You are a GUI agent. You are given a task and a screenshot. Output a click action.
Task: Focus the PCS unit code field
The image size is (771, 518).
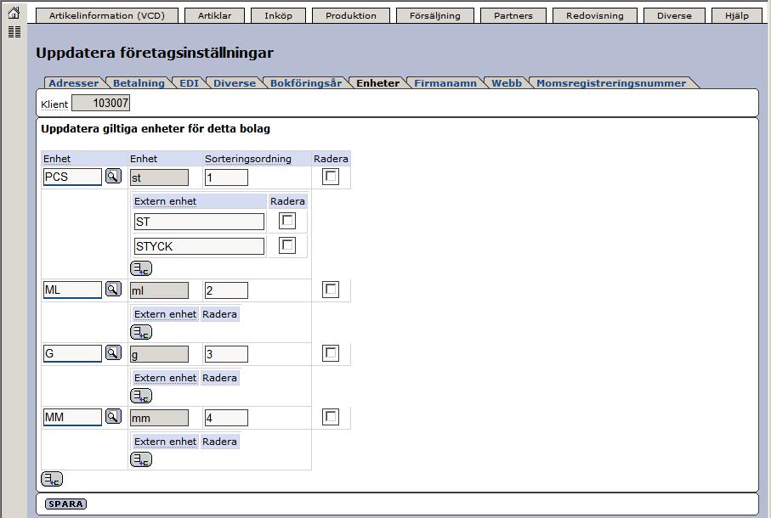pyautogui.click(x=72, y=177)
